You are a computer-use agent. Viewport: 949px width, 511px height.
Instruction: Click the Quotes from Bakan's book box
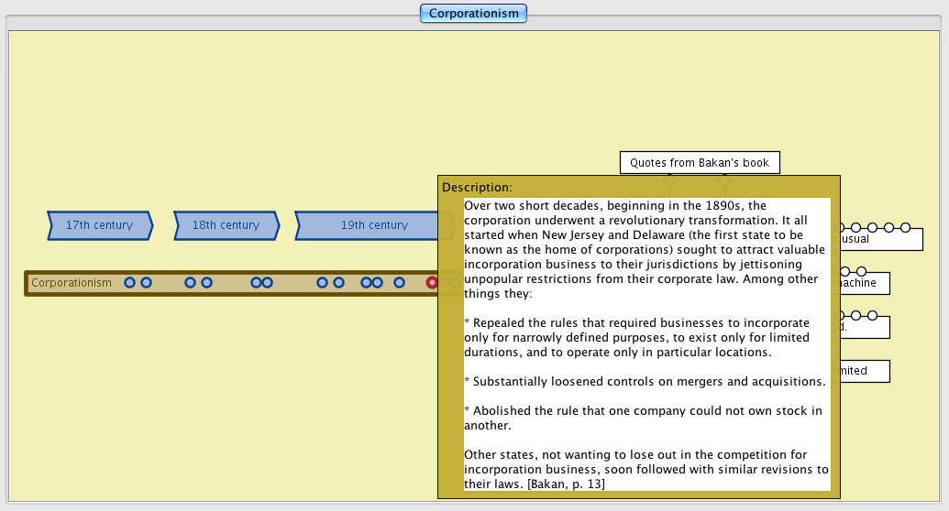pyautogui.click(x=699, y=163)
